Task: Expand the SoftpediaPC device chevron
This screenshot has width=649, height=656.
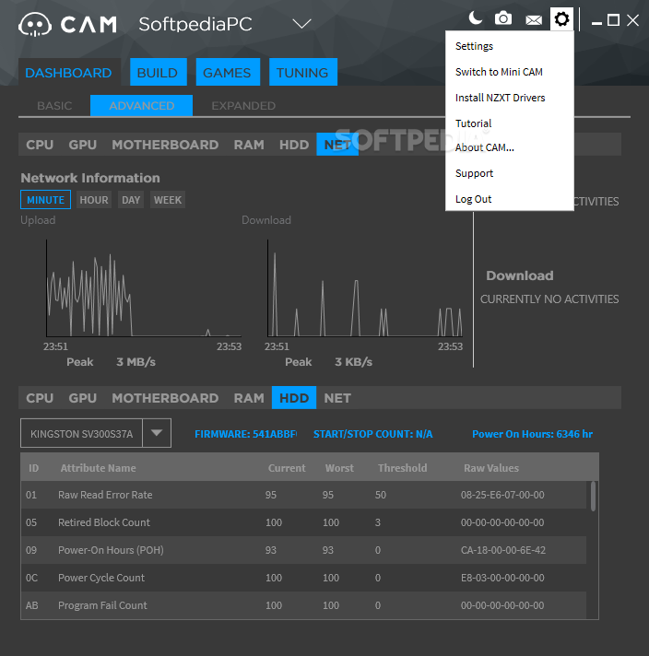Action: (301, 23)
